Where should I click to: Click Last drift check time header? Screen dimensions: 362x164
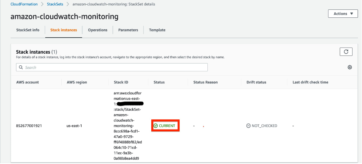point(310,82)
